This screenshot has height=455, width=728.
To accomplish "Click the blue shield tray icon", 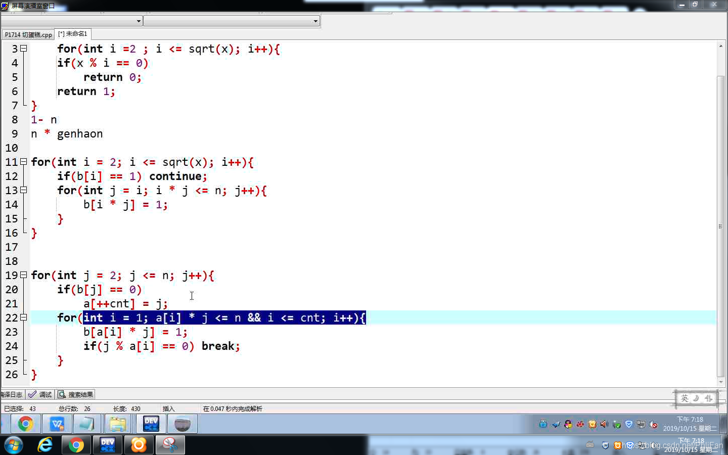I will tap(629, 424).
